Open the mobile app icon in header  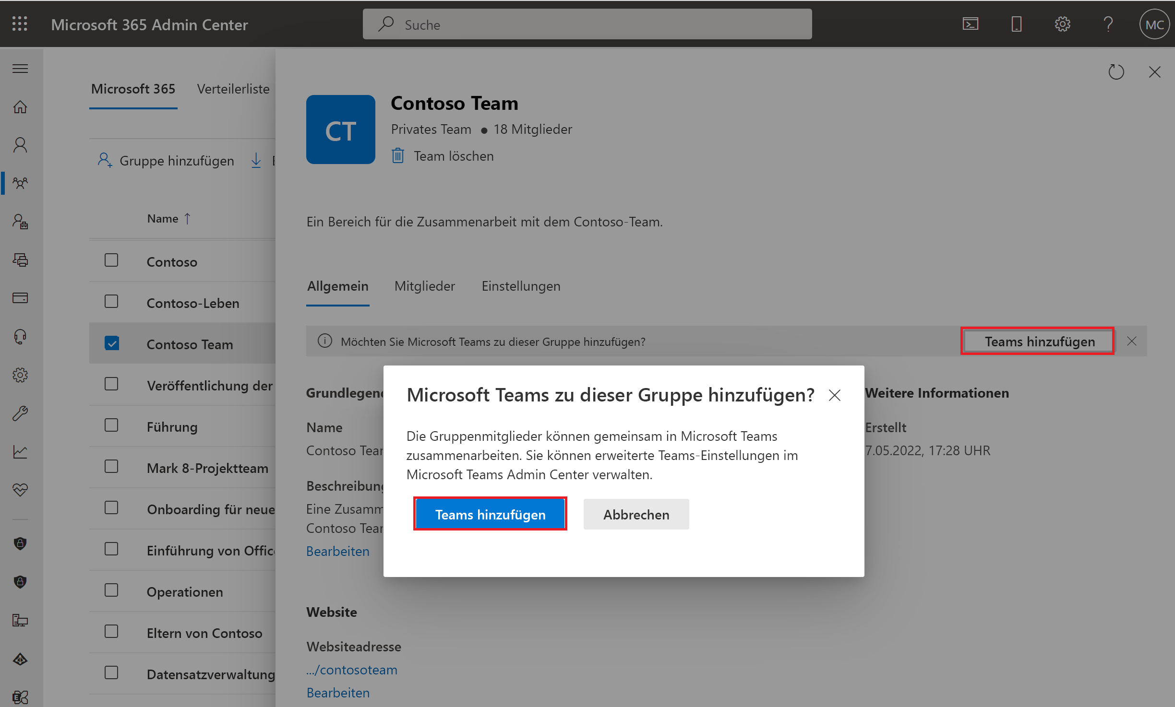[1016, 24]
